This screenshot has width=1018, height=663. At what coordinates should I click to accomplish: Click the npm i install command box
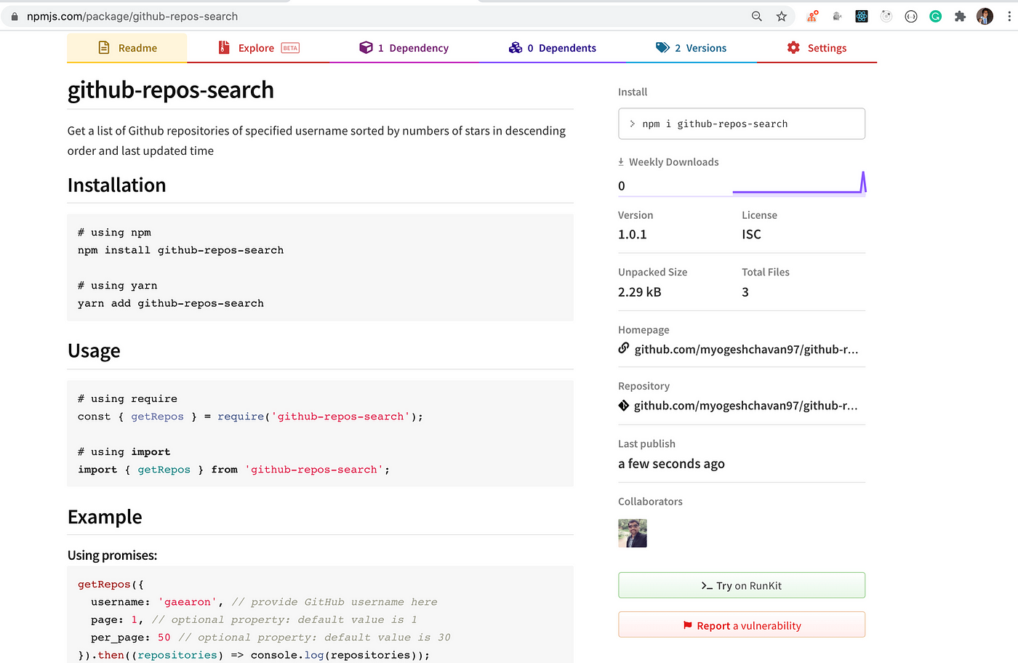click(742, 124)
